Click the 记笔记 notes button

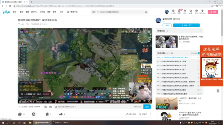point(143,114)
